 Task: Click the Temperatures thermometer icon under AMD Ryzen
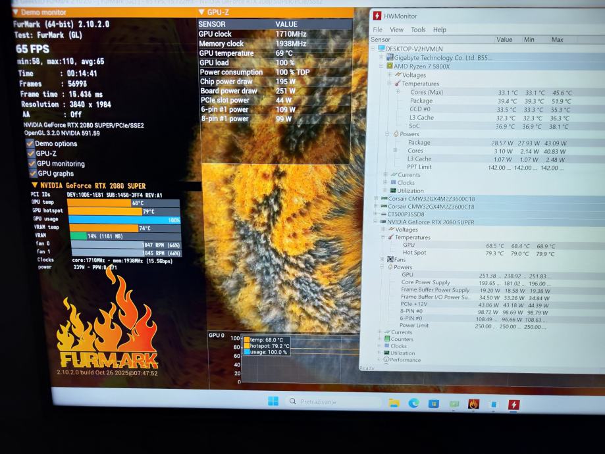point(398,84)
